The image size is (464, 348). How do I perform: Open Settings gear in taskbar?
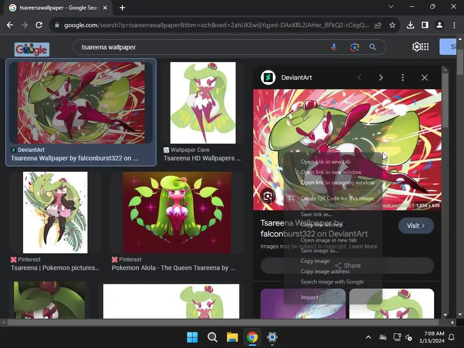coord(272,337)
